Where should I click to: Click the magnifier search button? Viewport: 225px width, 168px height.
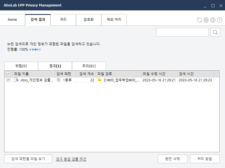coord(215,32)
